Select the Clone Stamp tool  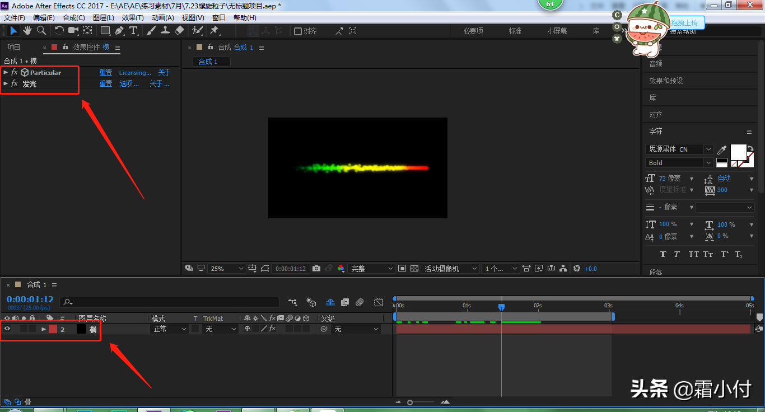(x=165, y=30)
